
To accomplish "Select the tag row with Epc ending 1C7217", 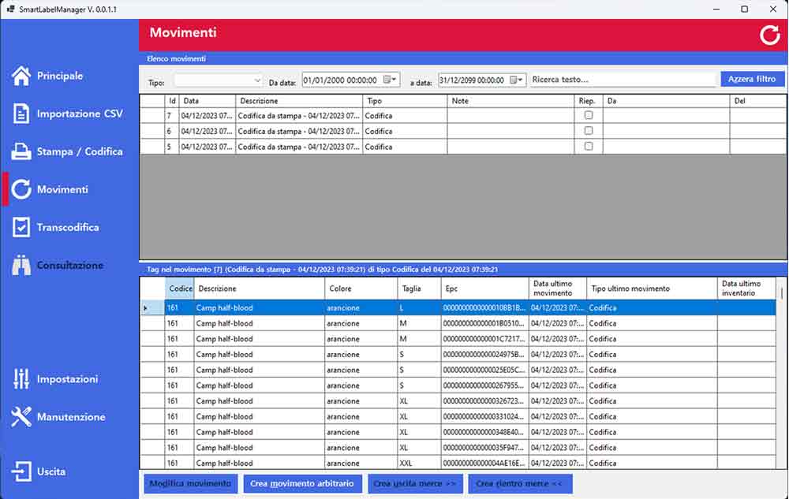I will point(458,339).
